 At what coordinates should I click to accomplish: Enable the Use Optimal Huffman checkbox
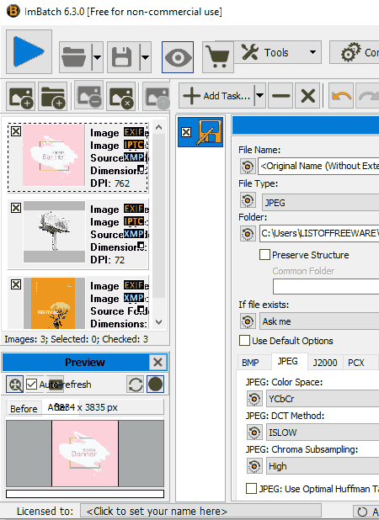pos(251,489)
